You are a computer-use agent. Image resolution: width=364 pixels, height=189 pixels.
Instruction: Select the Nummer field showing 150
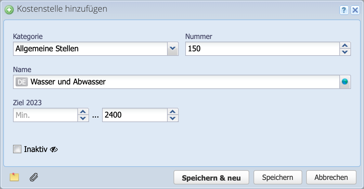click(260, 49)
